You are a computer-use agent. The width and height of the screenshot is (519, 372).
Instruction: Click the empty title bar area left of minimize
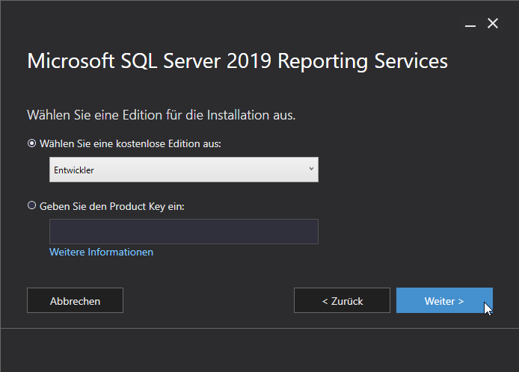[x=224, y=22]
